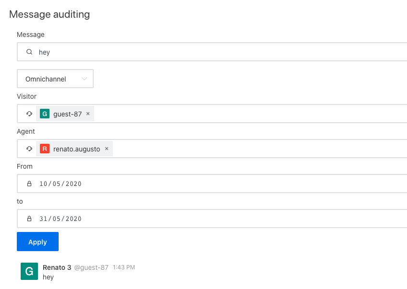Select the Renato 3 username
Screen dimensions: 407x289
[57, 267]
